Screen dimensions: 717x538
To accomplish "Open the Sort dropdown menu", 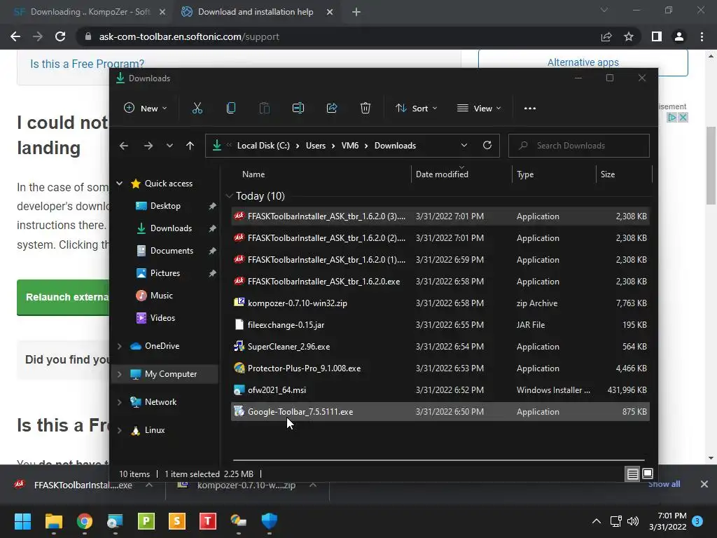I will click(x=417, y=109).
